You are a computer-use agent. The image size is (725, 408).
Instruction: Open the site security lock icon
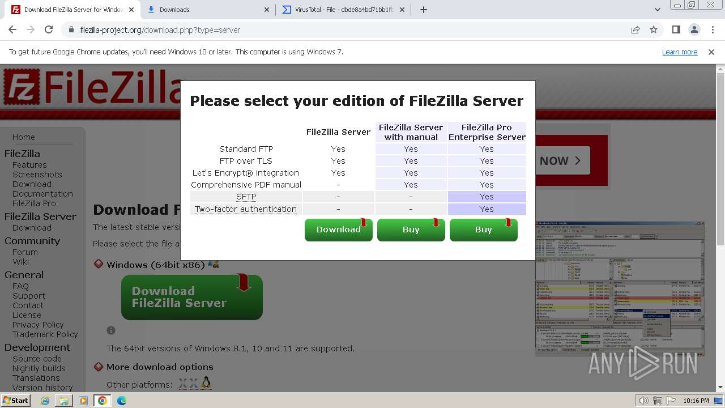coord(71,30)
